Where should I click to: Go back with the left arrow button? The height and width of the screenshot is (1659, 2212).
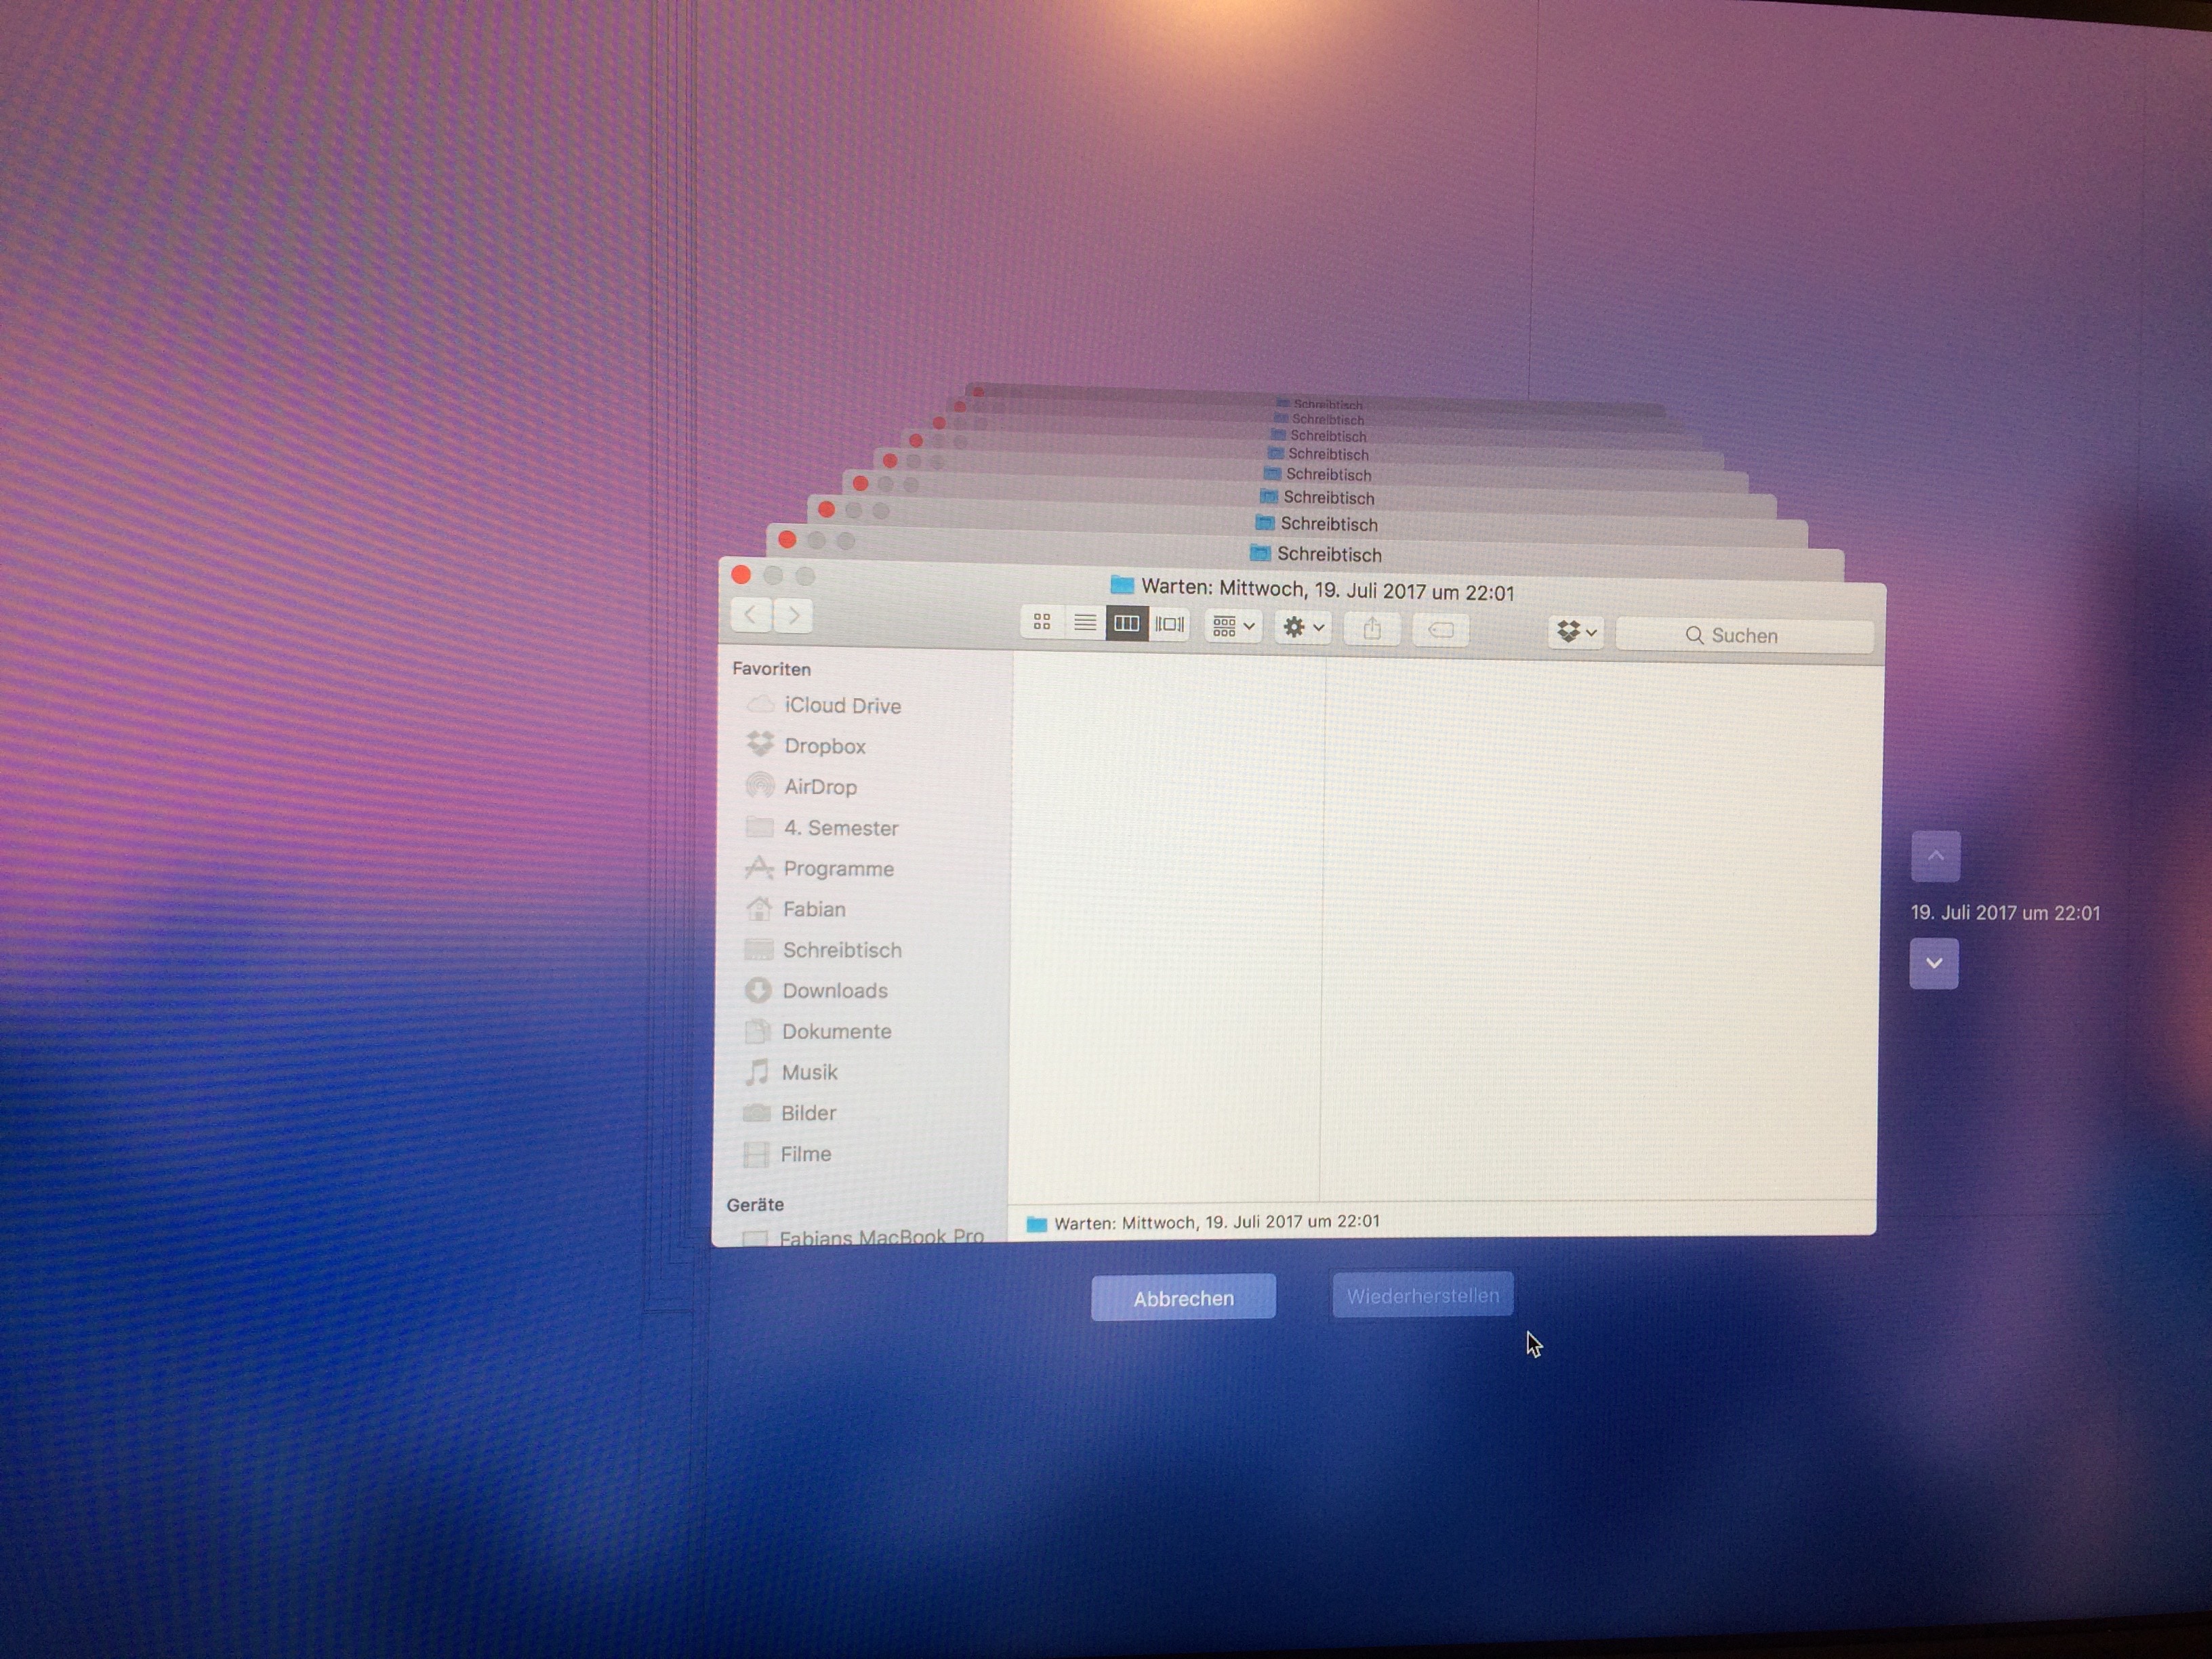(x=750, y=615)
